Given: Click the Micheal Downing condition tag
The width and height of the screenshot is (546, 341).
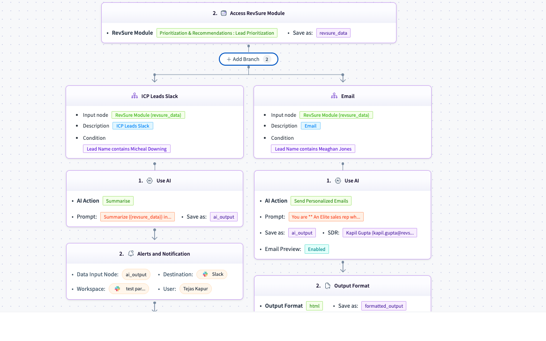Looking at the screenshot, I should [127, 149].
